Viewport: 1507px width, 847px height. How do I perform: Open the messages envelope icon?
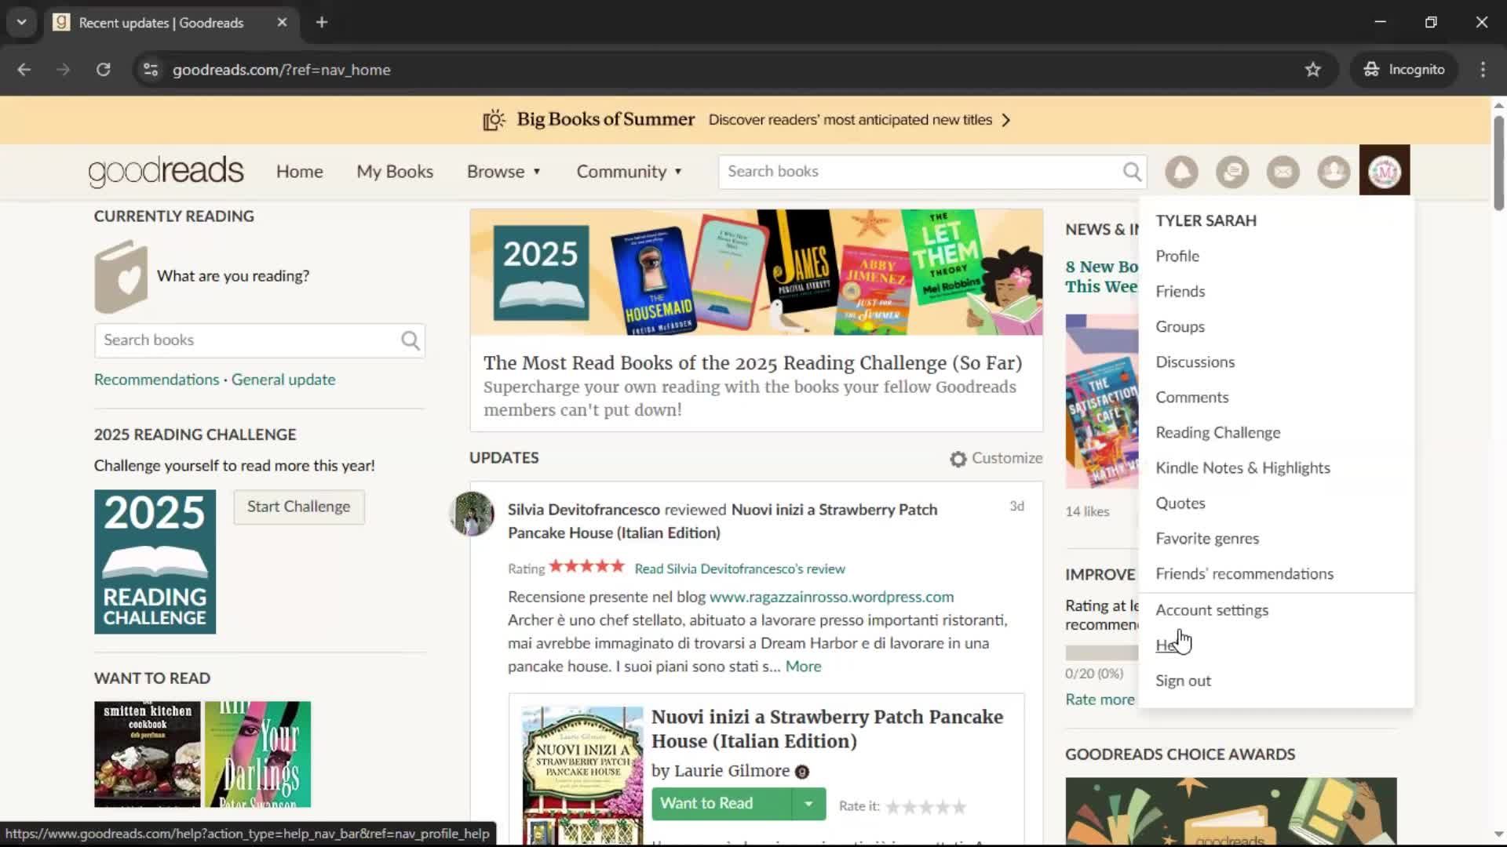(1283, 171)
